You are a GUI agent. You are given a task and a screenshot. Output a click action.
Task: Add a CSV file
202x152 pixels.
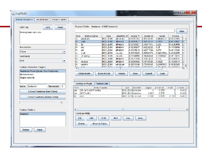[48, 27]
